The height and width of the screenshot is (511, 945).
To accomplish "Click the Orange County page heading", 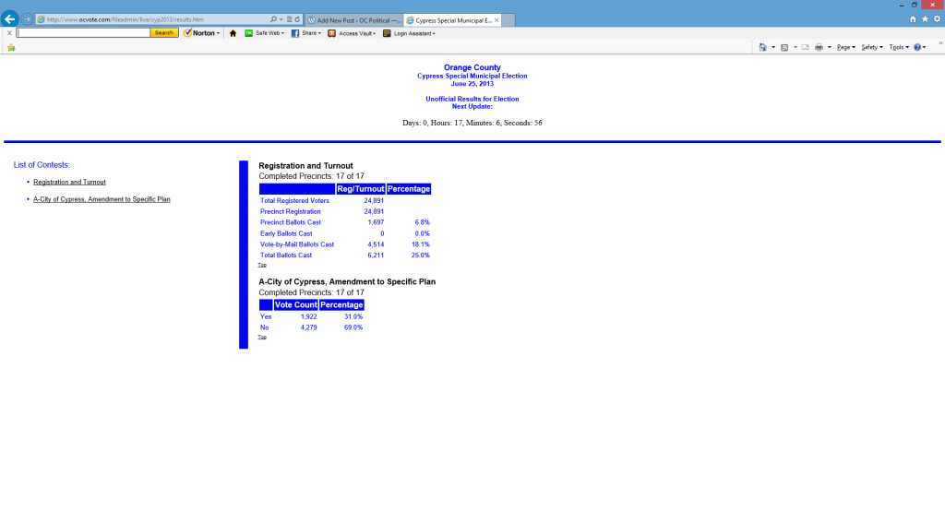I will (472, 67).
